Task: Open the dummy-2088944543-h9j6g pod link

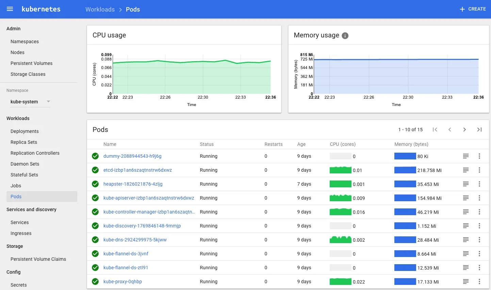Action: [x=132, y=156]
